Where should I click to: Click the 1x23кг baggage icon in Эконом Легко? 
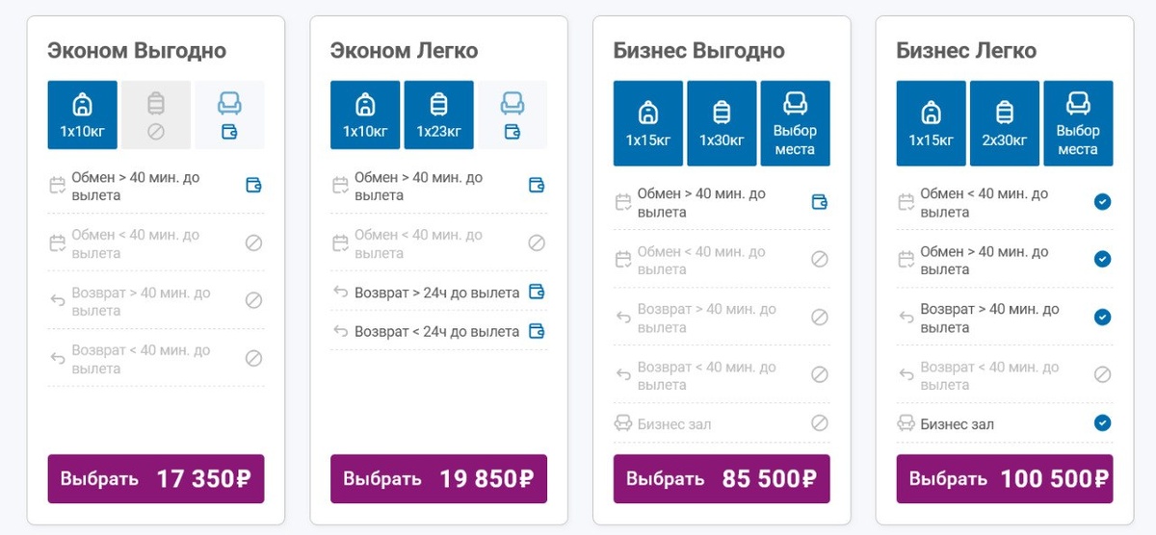438,115
